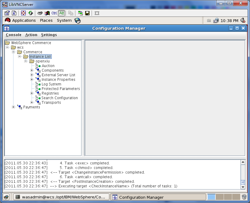Collapse the wcs tree node
Image resolution: width=250 pixels, height=203 pixels.
click(x=7, y=47)
